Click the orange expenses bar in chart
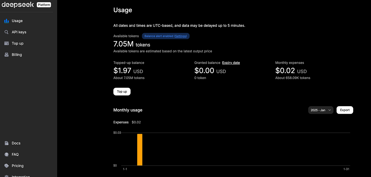Viewport: 371px width, 177px height. pyautogui.click(x=140, y=150)
